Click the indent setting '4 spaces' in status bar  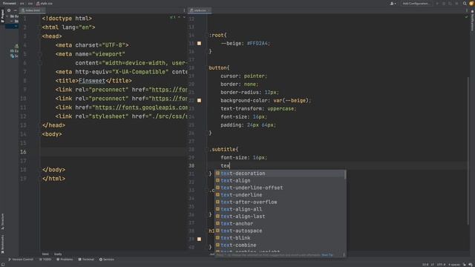(x=453, y=265)
